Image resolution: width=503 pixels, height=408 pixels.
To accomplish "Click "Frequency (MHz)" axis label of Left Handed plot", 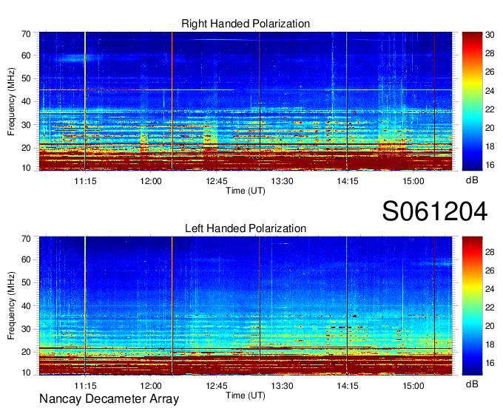I will [11, 306].
